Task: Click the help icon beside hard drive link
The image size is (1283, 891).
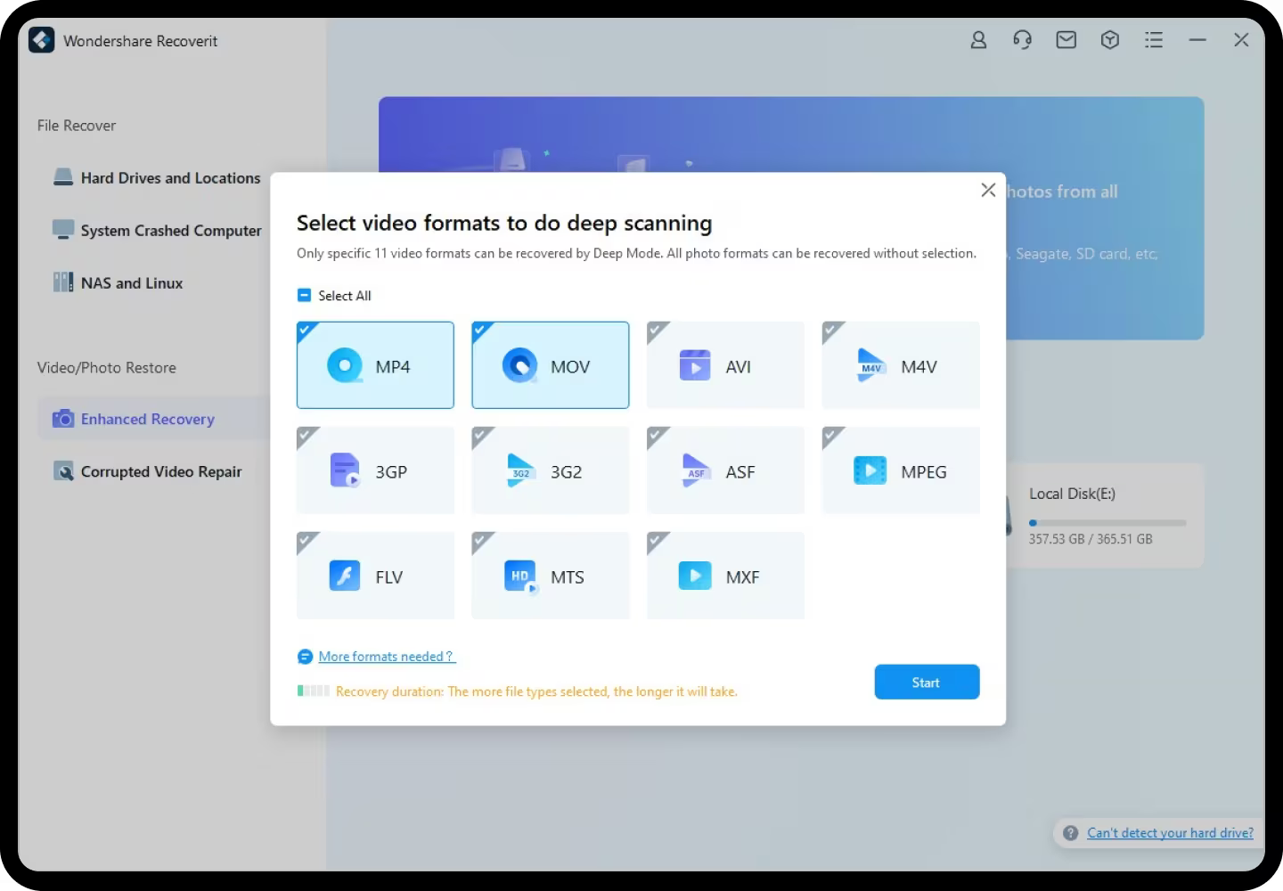Action: (1070, 833)
